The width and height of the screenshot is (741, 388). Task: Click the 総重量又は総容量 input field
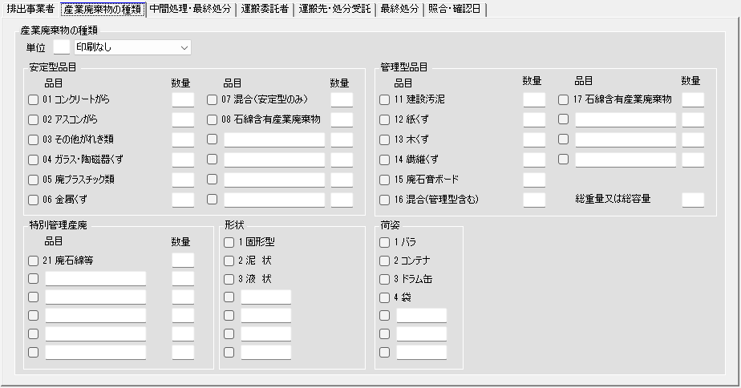coord(693,200)
